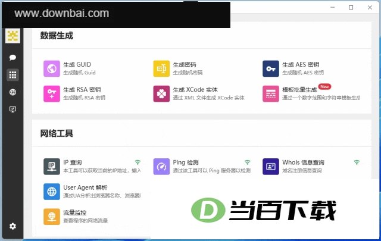Click wifi indicator beside Whois 信息查询
This screenshot has width=381, height=241.
(357, 162)
